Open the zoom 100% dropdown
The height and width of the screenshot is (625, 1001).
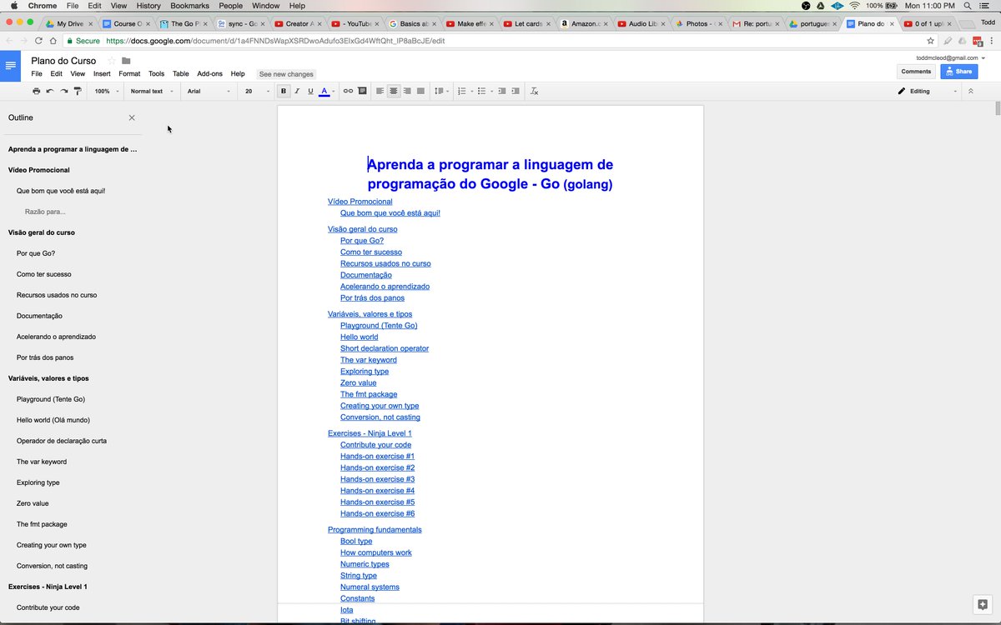coord(105,91)
